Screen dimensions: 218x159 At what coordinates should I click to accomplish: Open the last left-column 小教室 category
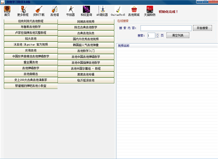pyautogui.click(x=31, y=86)
